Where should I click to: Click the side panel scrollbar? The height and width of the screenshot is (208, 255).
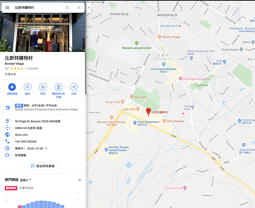(x=85, y=54)
